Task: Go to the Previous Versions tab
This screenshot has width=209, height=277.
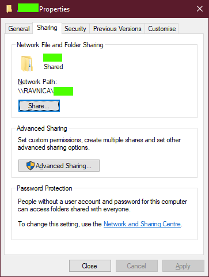Action: [x=117, y=29]
